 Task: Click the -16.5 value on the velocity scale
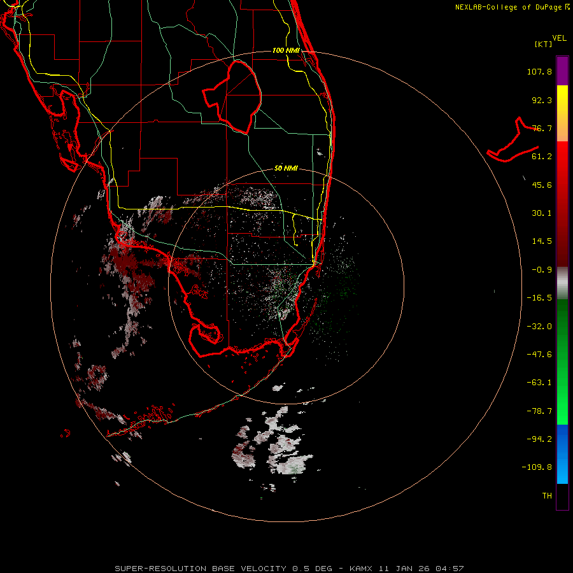click(x=539, y=298)
